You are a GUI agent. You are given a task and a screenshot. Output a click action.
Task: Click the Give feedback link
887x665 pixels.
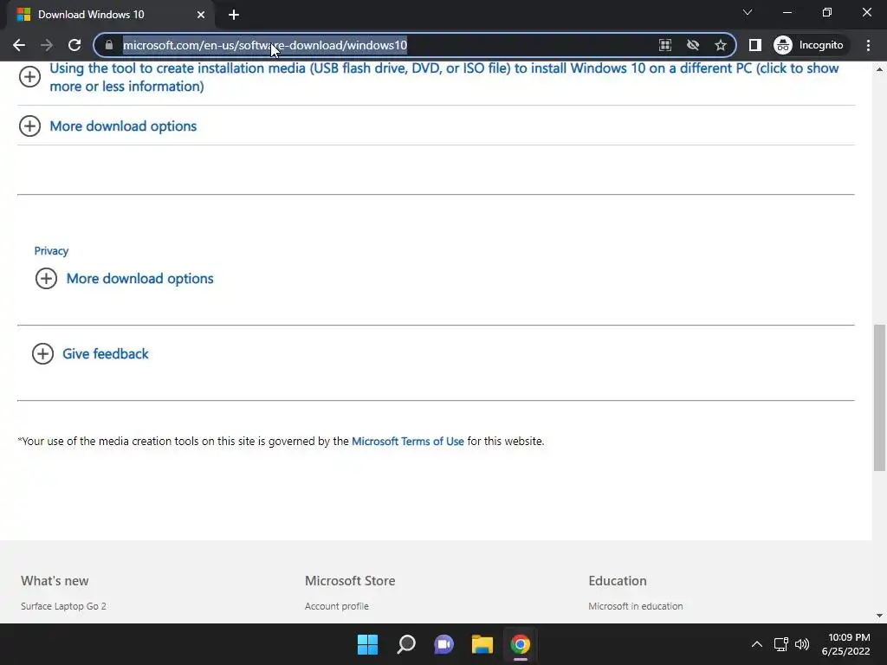pos(105,353)
